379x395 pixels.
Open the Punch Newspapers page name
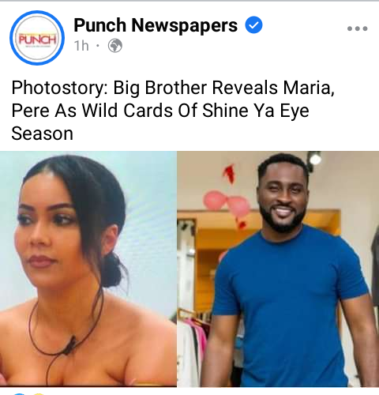pyautogui.click(x=156, y=25)
